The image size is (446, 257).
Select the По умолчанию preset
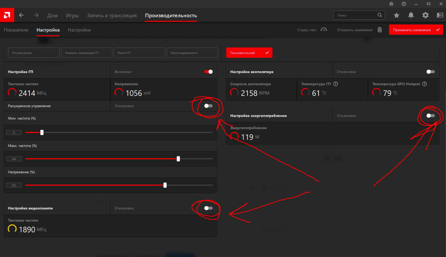click(34, 53)
